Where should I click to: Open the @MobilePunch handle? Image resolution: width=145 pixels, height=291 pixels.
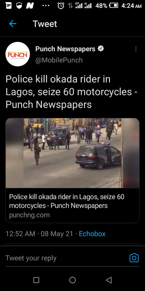tap(59, 60)
